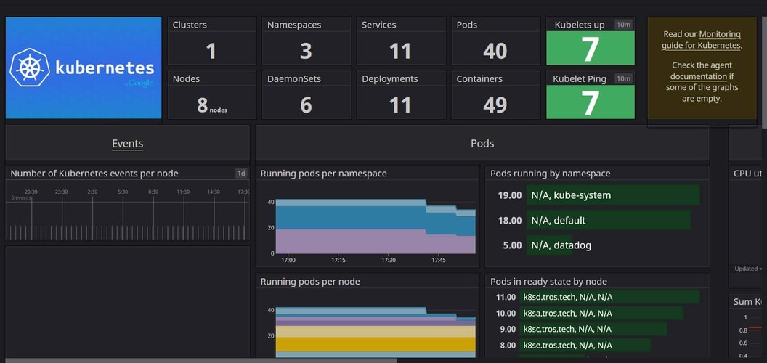Open the Namespaces count widget

(307, 41)
